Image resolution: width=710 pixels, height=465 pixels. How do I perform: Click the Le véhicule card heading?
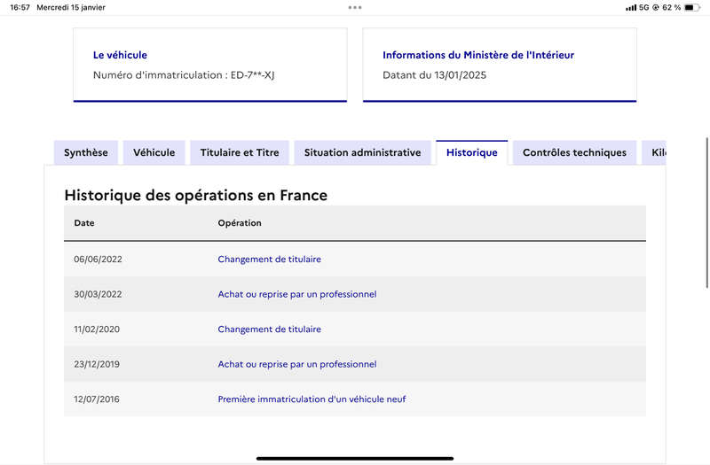pyautogui.click(x=120, y=55)
